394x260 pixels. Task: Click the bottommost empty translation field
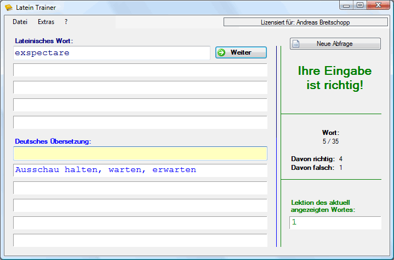tap(140, 240)
